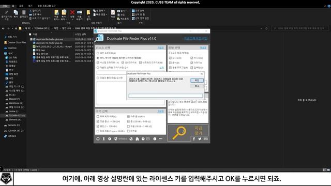Select the scan only selected drives radio button
Image resolution: width=331 pixels, height=186 pixels.
[98, 68]
